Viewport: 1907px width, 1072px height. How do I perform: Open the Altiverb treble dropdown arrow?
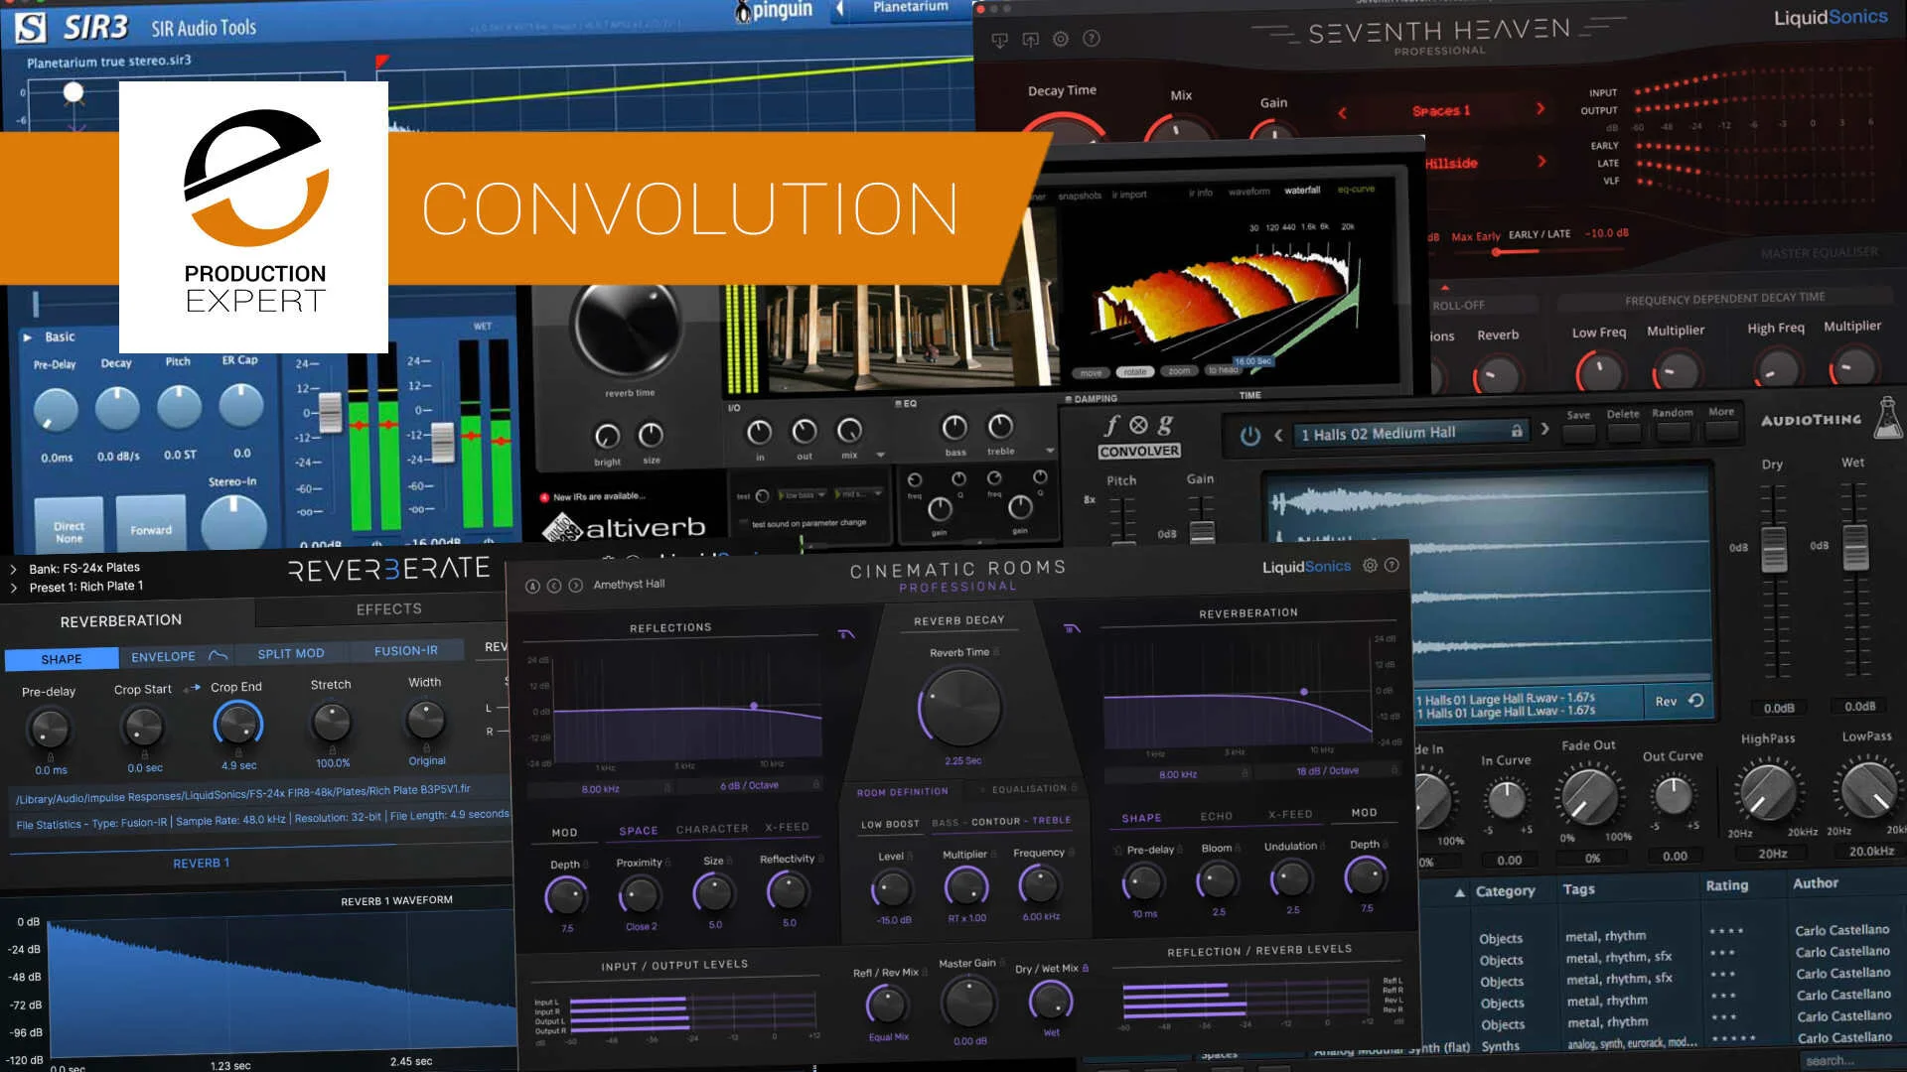1050,451
